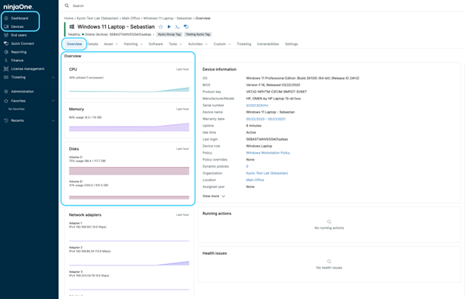The height and width of the screenshot is (299, 465).
Task: Expand the Recents sidebar chevron
Action: click(53, 120)
